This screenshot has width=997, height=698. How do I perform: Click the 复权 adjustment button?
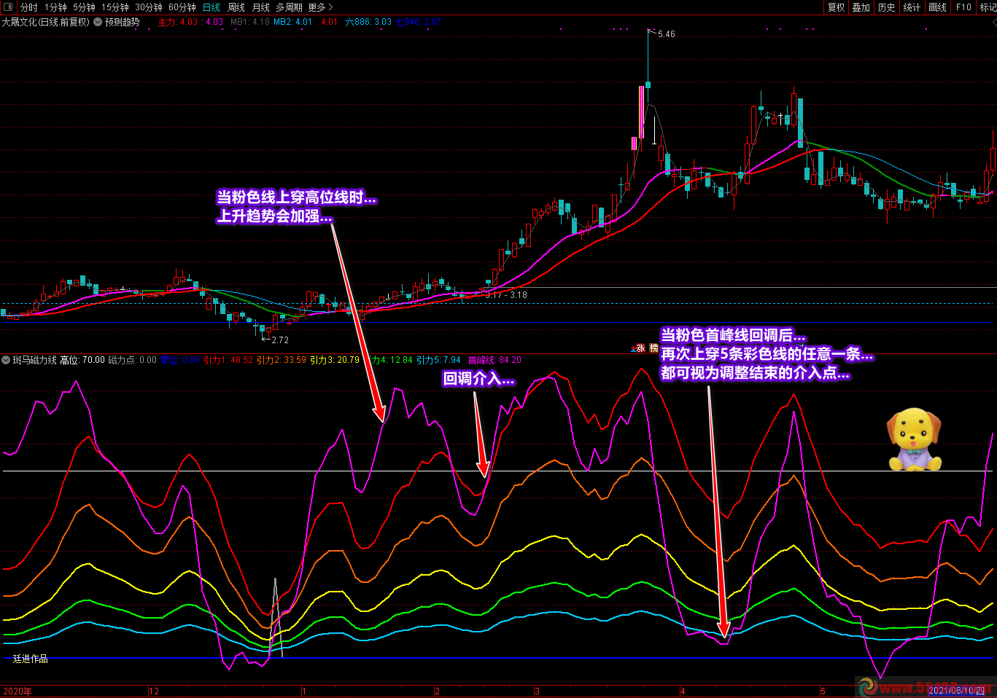click(836, 7)
